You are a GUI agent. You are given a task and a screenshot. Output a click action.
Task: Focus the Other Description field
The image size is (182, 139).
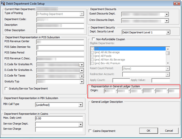60,31
